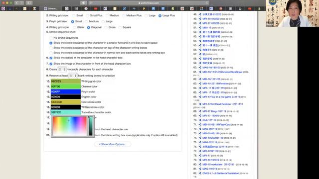The image size is (319, 179).
Task: Click the privacy shield icon left of address bar
Action: [83, 3]
